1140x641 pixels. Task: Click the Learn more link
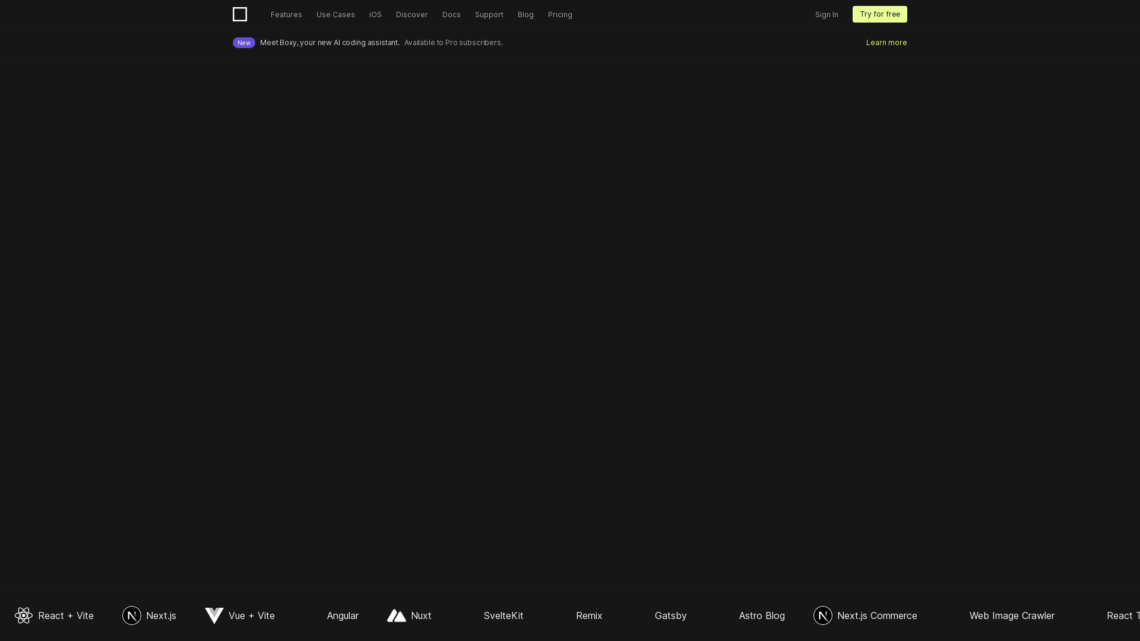(x=886, y=42)
